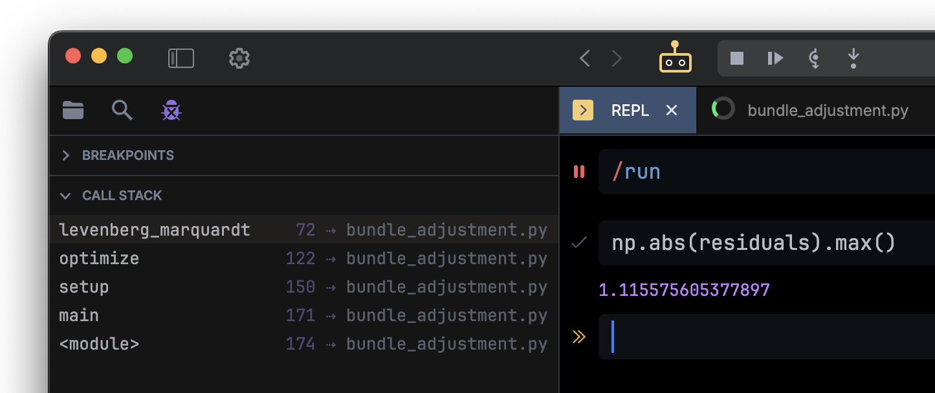The image size is (935, 393).
Task: Select the REPL tab
Action: pos(630,110)
